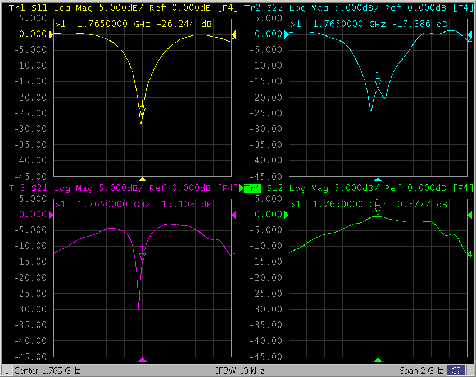
Task: Click the IFBW 10 kHz status field
Action: point(240,371)
